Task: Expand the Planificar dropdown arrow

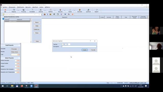Action: (x=55, y=10)
